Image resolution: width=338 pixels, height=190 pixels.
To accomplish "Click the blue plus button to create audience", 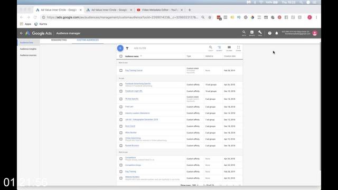I will click(x=120, y=48).
